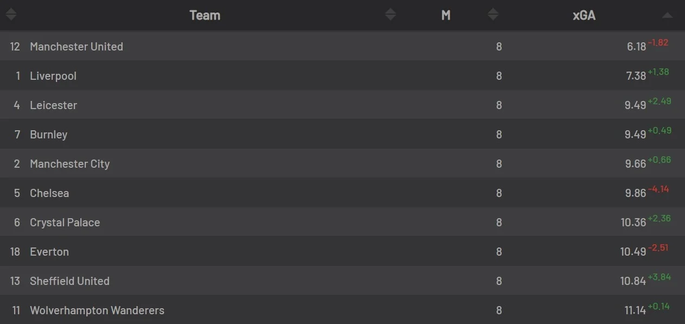
Task: Select the Crystal Palace row name
Action: pos(65,223)
